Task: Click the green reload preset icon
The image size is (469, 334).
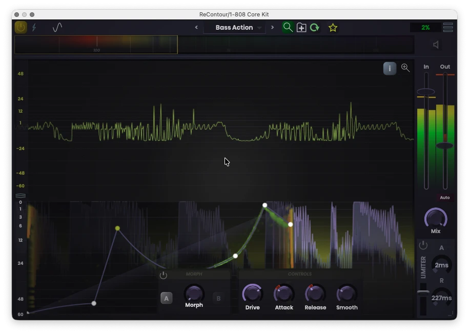Action: coord(315,28)
